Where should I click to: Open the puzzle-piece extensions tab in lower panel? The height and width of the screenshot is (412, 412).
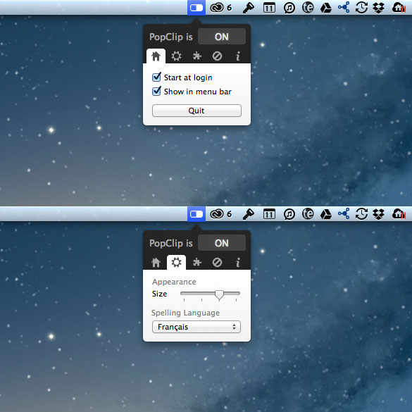point(196,262)
